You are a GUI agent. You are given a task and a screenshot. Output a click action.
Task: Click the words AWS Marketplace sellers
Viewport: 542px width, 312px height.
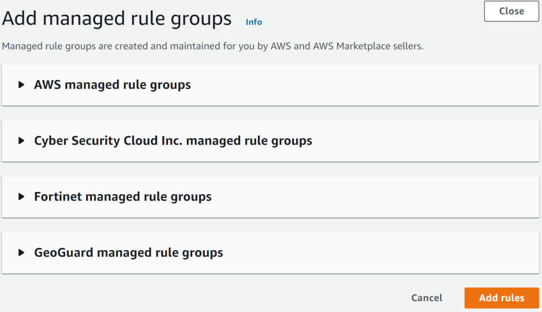(372, 46)
